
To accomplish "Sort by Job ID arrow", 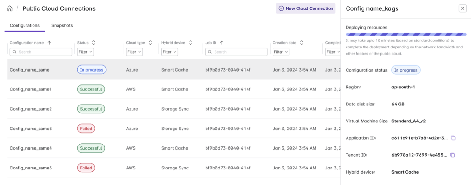I will (222, 43).
